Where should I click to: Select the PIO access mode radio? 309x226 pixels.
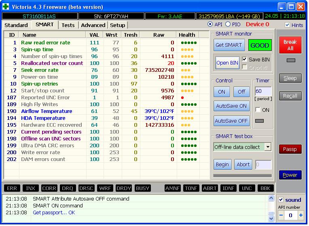(x=228, y=24)
